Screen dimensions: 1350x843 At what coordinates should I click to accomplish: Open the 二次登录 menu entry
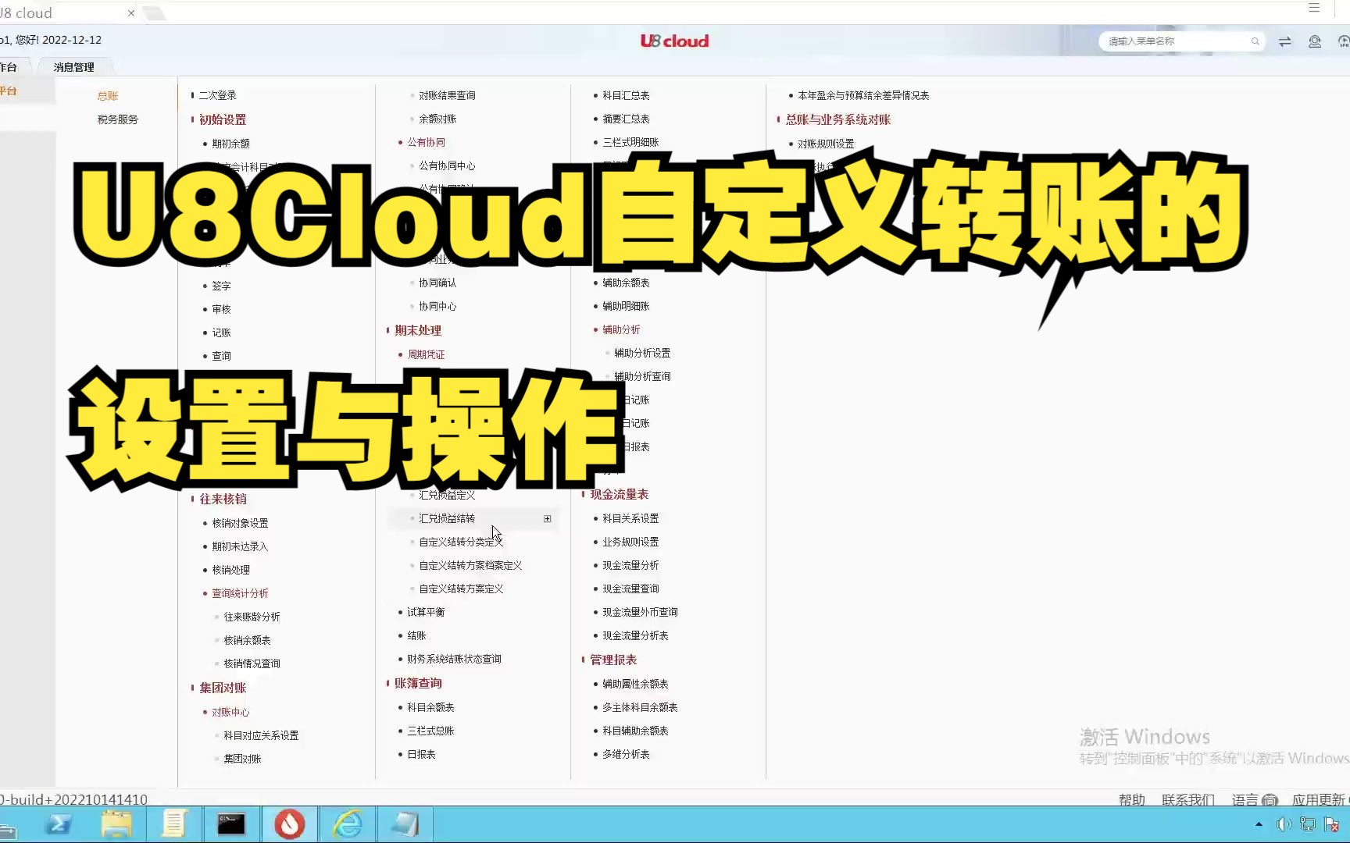217,95
